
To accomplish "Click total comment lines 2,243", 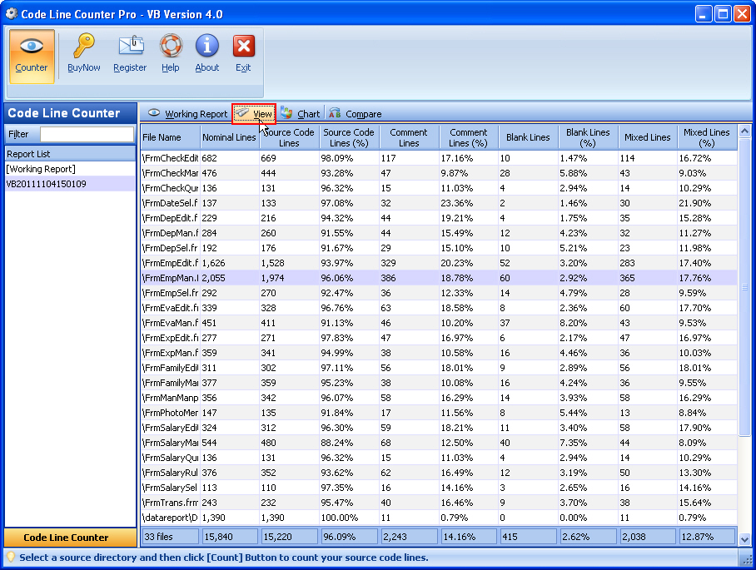I will (x=409, y=537).
